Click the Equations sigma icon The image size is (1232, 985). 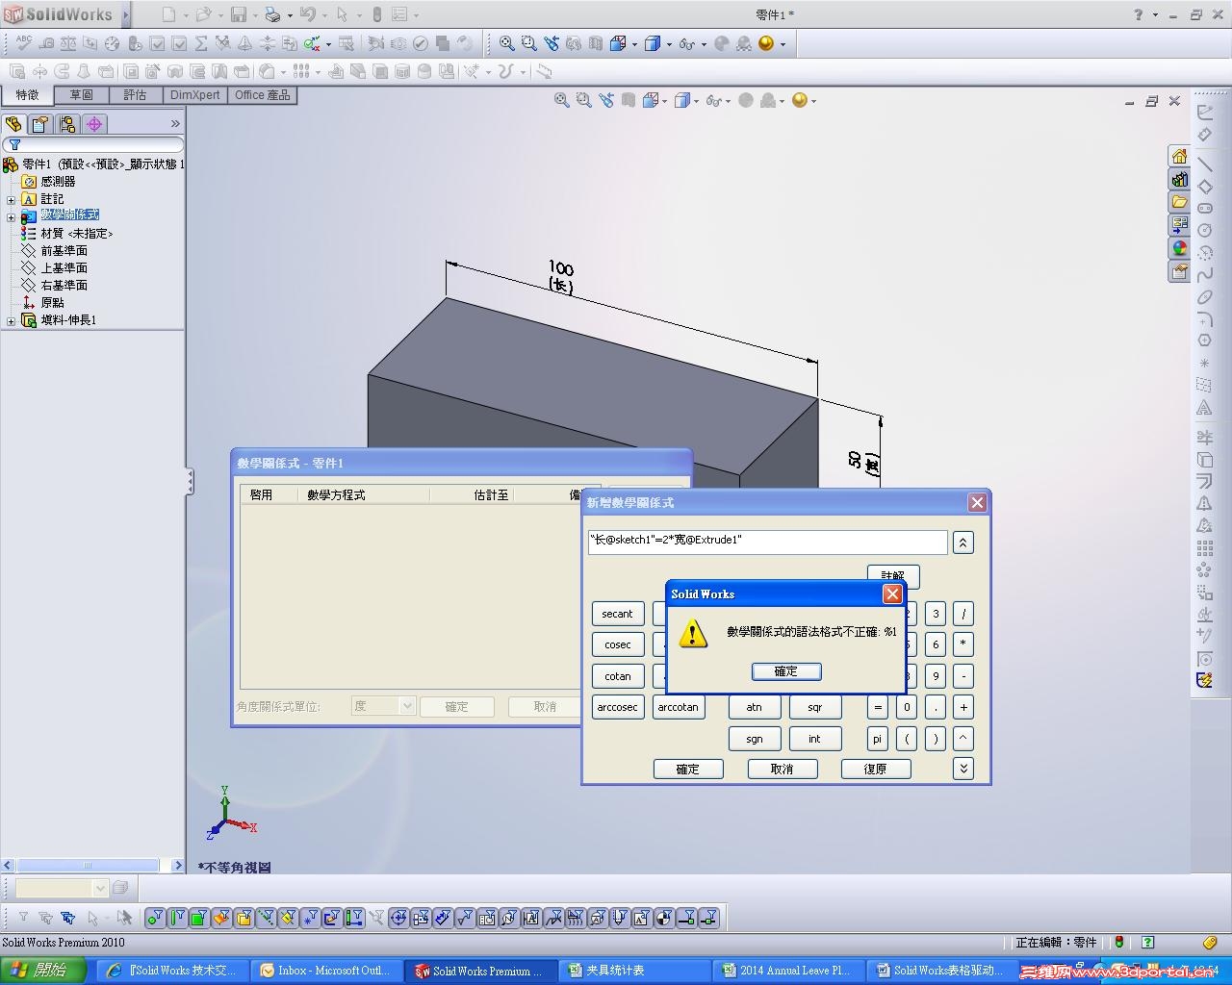pyautogui.click(x=201, y=43)
